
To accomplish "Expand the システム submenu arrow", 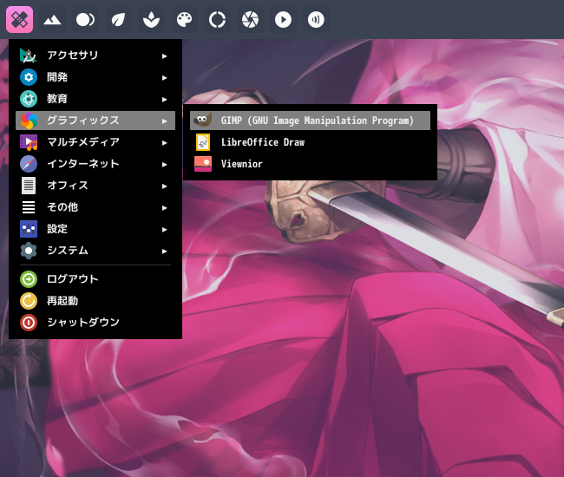I will [164, 252].
